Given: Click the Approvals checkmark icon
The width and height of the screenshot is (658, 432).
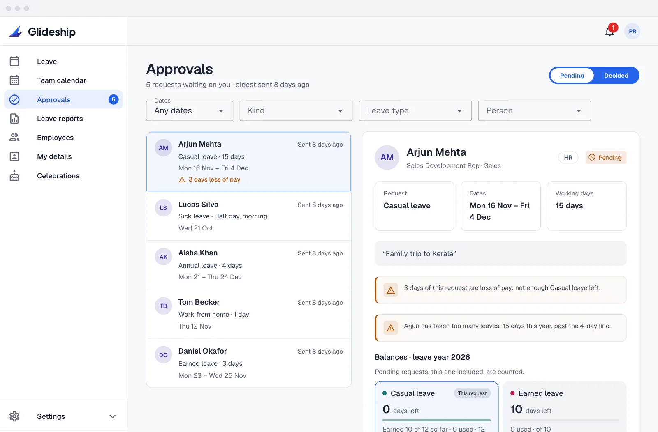Looking at the screenshot, I should [14, 99].
